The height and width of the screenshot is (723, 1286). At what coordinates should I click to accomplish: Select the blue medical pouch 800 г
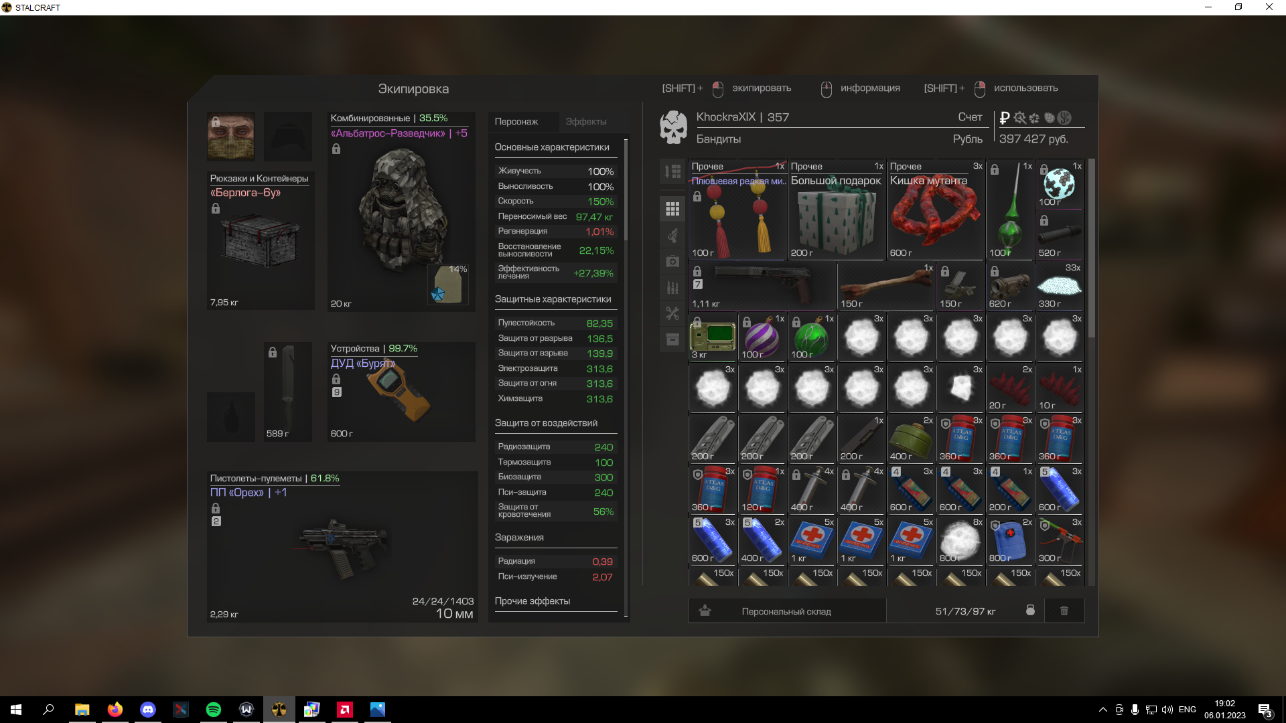pos(1010,540)
